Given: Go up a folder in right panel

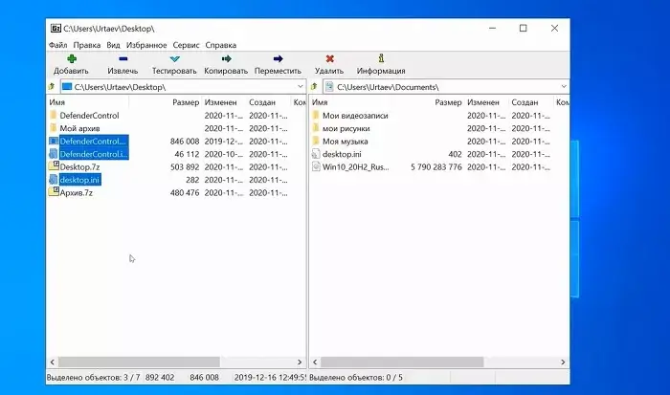Looking at the screenshot, I should coord(315,86).
